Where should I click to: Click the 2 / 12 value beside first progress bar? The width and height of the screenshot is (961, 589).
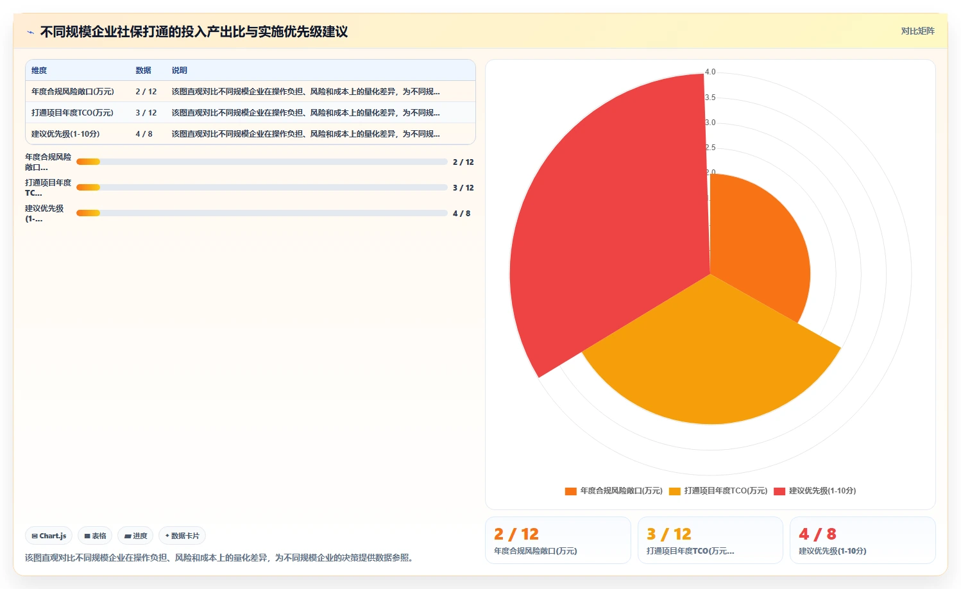463,162
